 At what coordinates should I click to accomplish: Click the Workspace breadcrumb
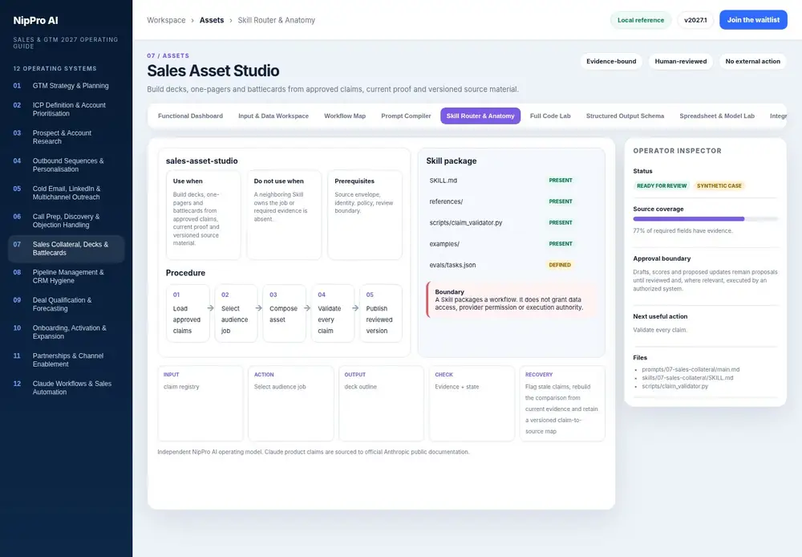click(166, 20)
